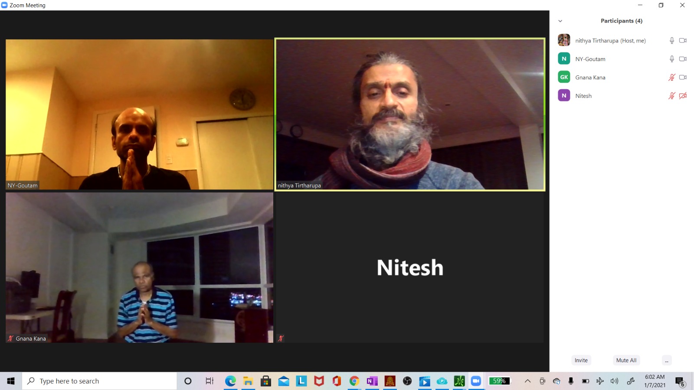Image resolution: width=694 pixels, height=390 pixels.
Task: Toggle microphone for nithya Tirtharupa in participants
Action: pos(671,40)
